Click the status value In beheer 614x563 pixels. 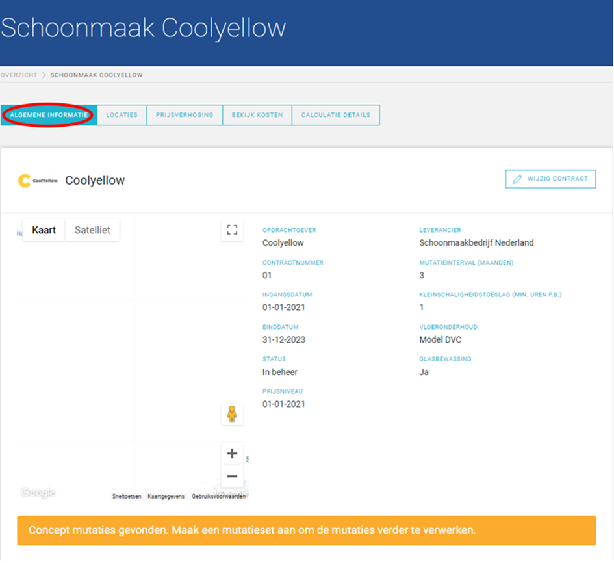coord(280,373)
